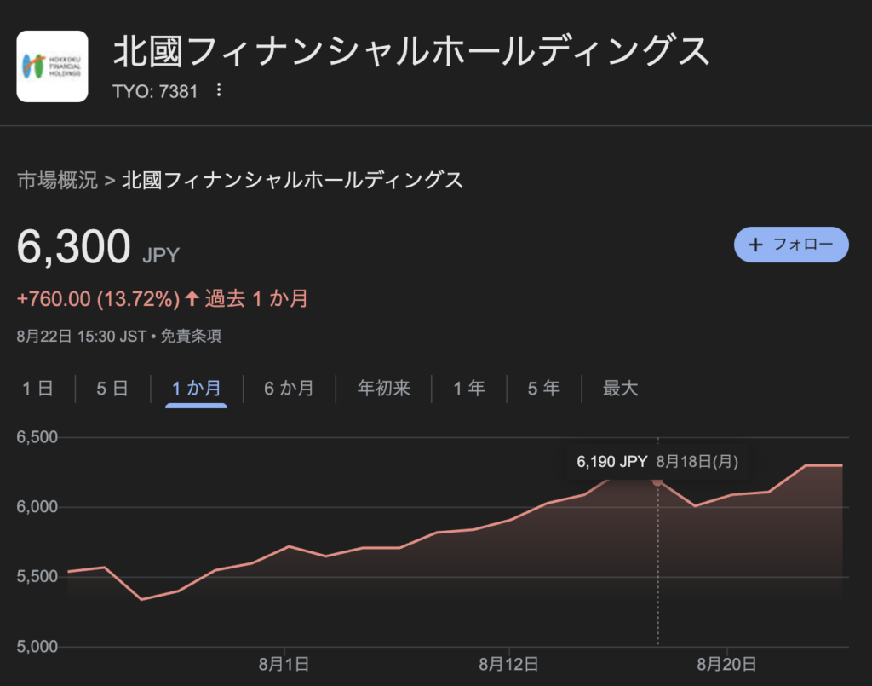Viewport: 872px width, 686px height.
Task: Open the three-dot options menu beside TYO: 7381
Action: [x=219, y=89]
